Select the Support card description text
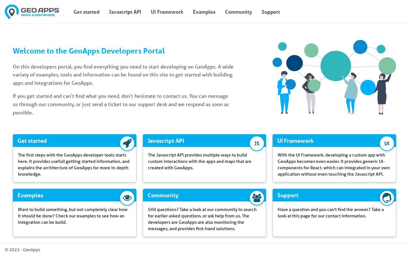This screenshot has width=409, height=255. pos(331,213)
